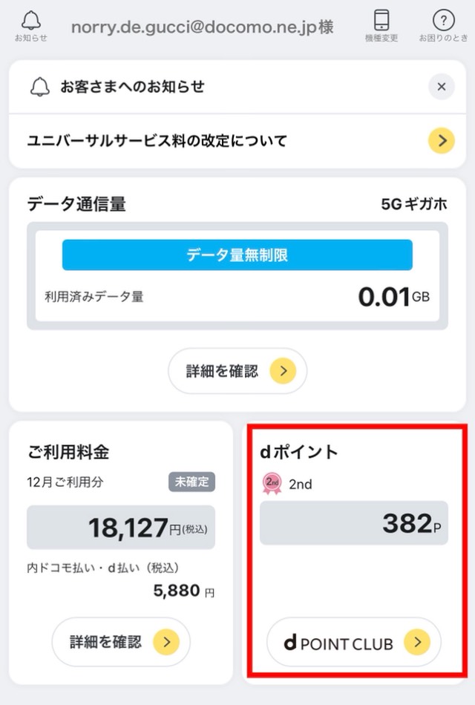Click the 2nd rank ribbon badge icon
475x705 pixels.
(x=272, y=484)
